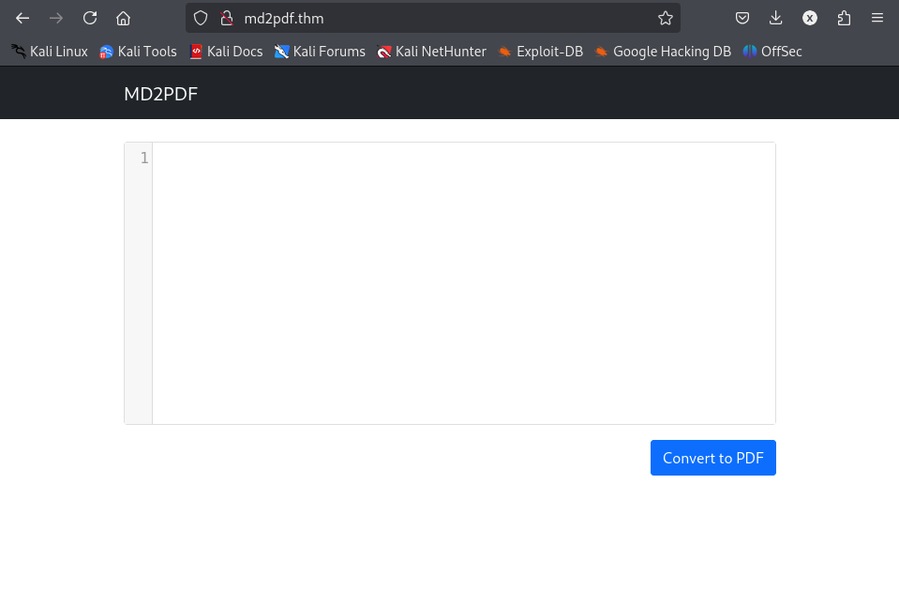Image resolution: width=899 pixels, height=590 pixels.
Task: Open the tracking protection shield icon
Action: [200, 19]
